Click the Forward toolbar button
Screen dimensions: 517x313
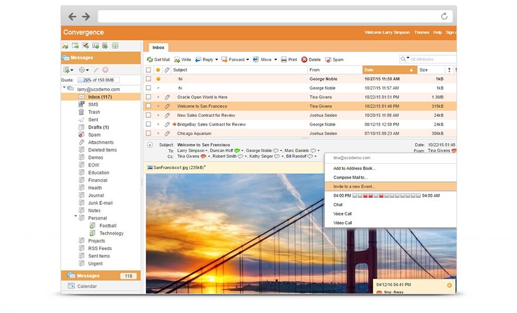[x=233, y=60]
